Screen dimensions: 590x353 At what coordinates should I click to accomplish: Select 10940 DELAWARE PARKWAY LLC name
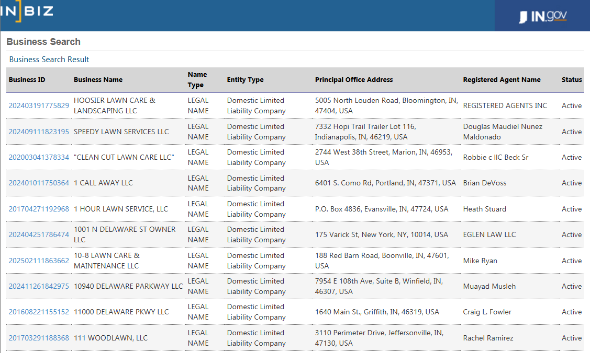click(128, 286)
